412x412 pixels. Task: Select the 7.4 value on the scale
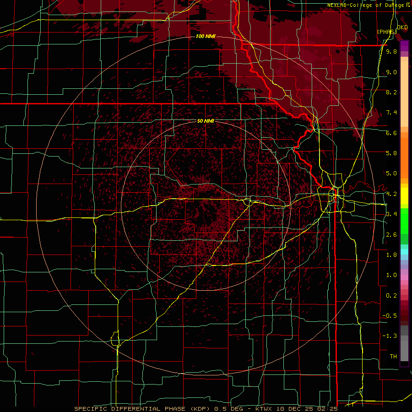coord(391,113)
